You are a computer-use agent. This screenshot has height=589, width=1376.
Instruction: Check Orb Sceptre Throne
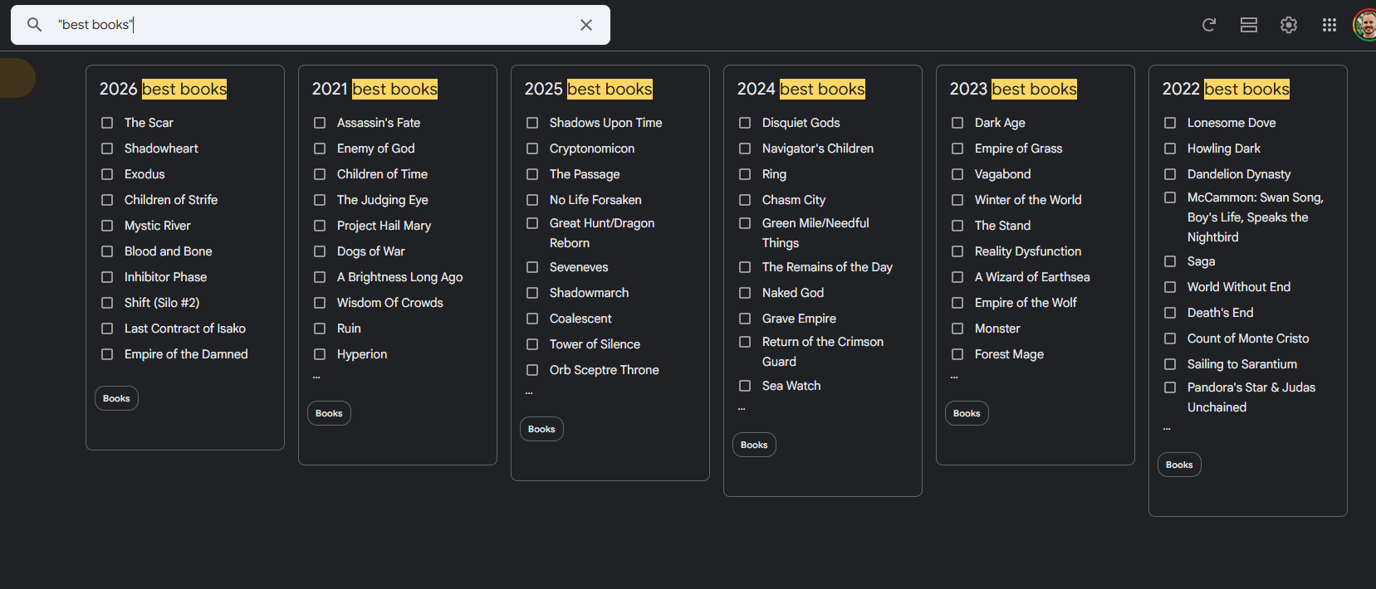pos(532,370)
